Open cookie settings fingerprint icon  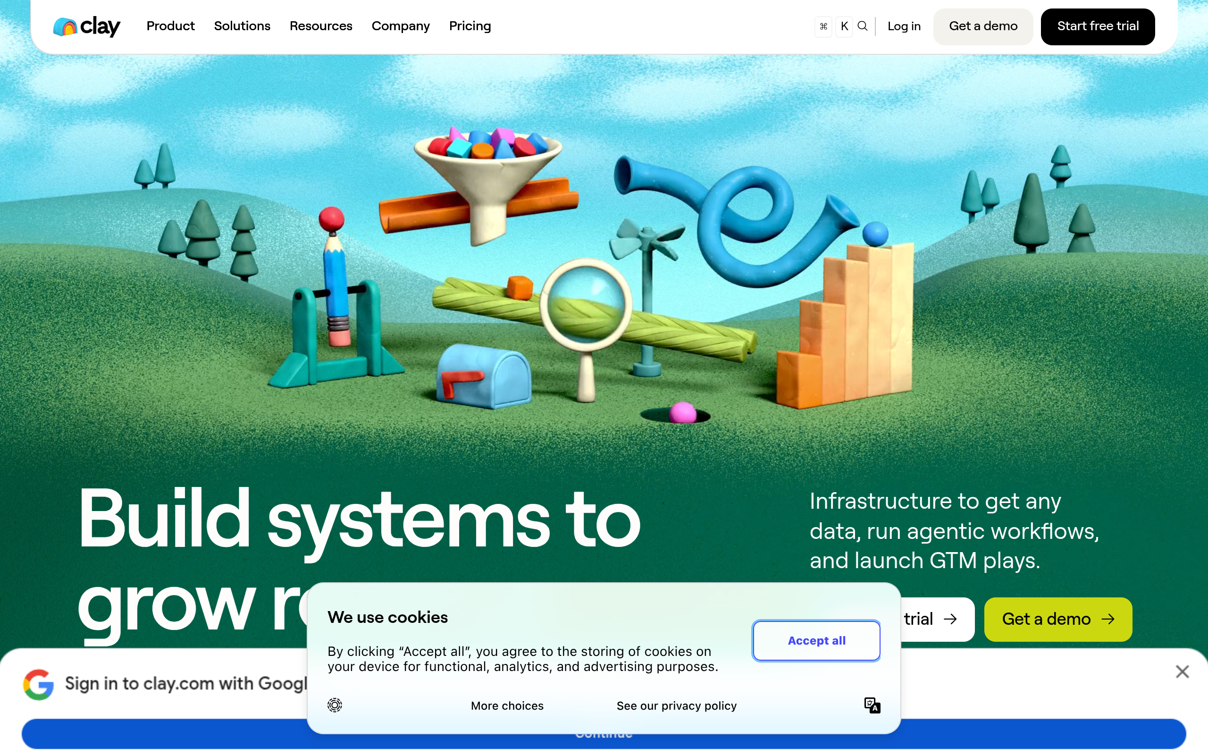point(335,705)
